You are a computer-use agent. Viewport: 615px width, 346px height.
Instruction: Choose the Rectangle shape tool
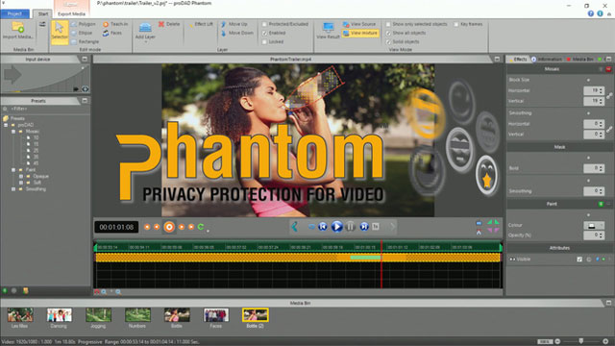pos(85,41)
